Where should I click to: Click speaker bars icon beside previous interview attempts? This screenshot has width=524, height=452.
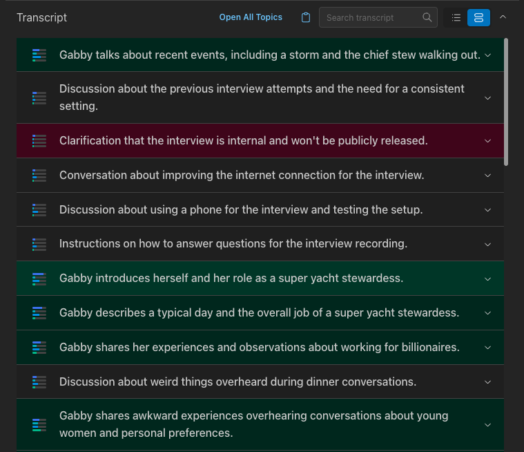[39, 97]
